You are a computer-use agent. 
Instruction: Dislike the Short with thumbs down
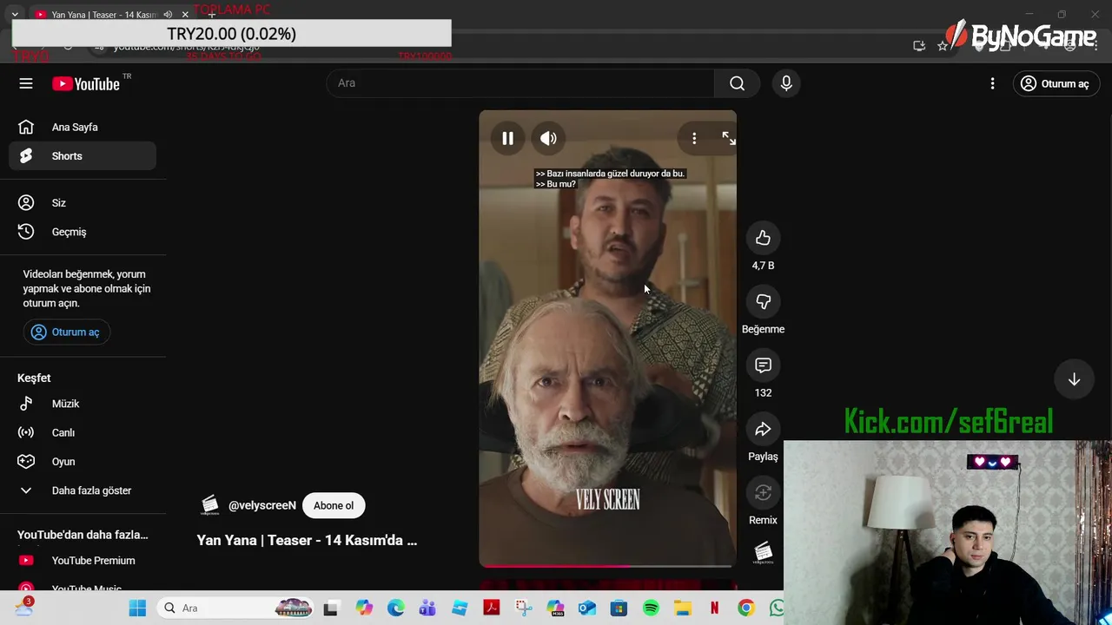[x=763, y=301]
